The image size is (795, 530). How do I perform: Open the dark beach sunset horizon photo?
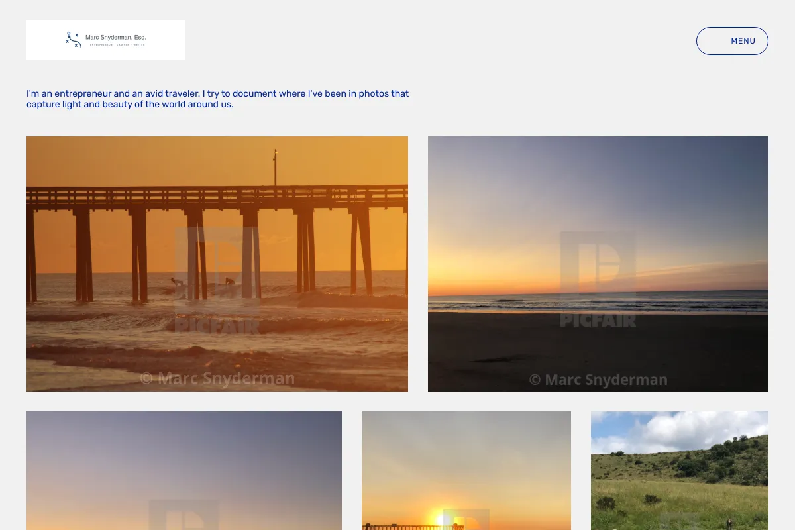(x=598, y=264)
